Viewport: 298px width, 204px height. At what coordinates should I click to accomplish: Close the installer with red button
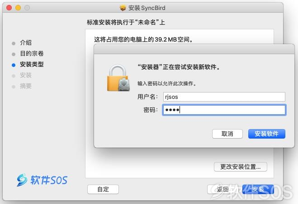pyautogui.click(x=9, y=8)
